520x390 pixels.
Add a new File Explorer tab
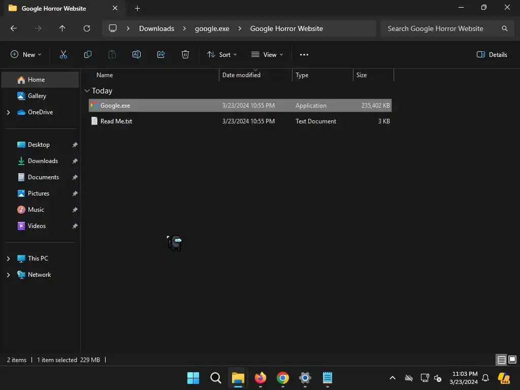(137, 9)
